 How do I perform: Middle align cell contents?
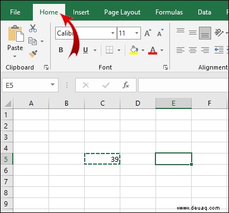tap(193, 33)
